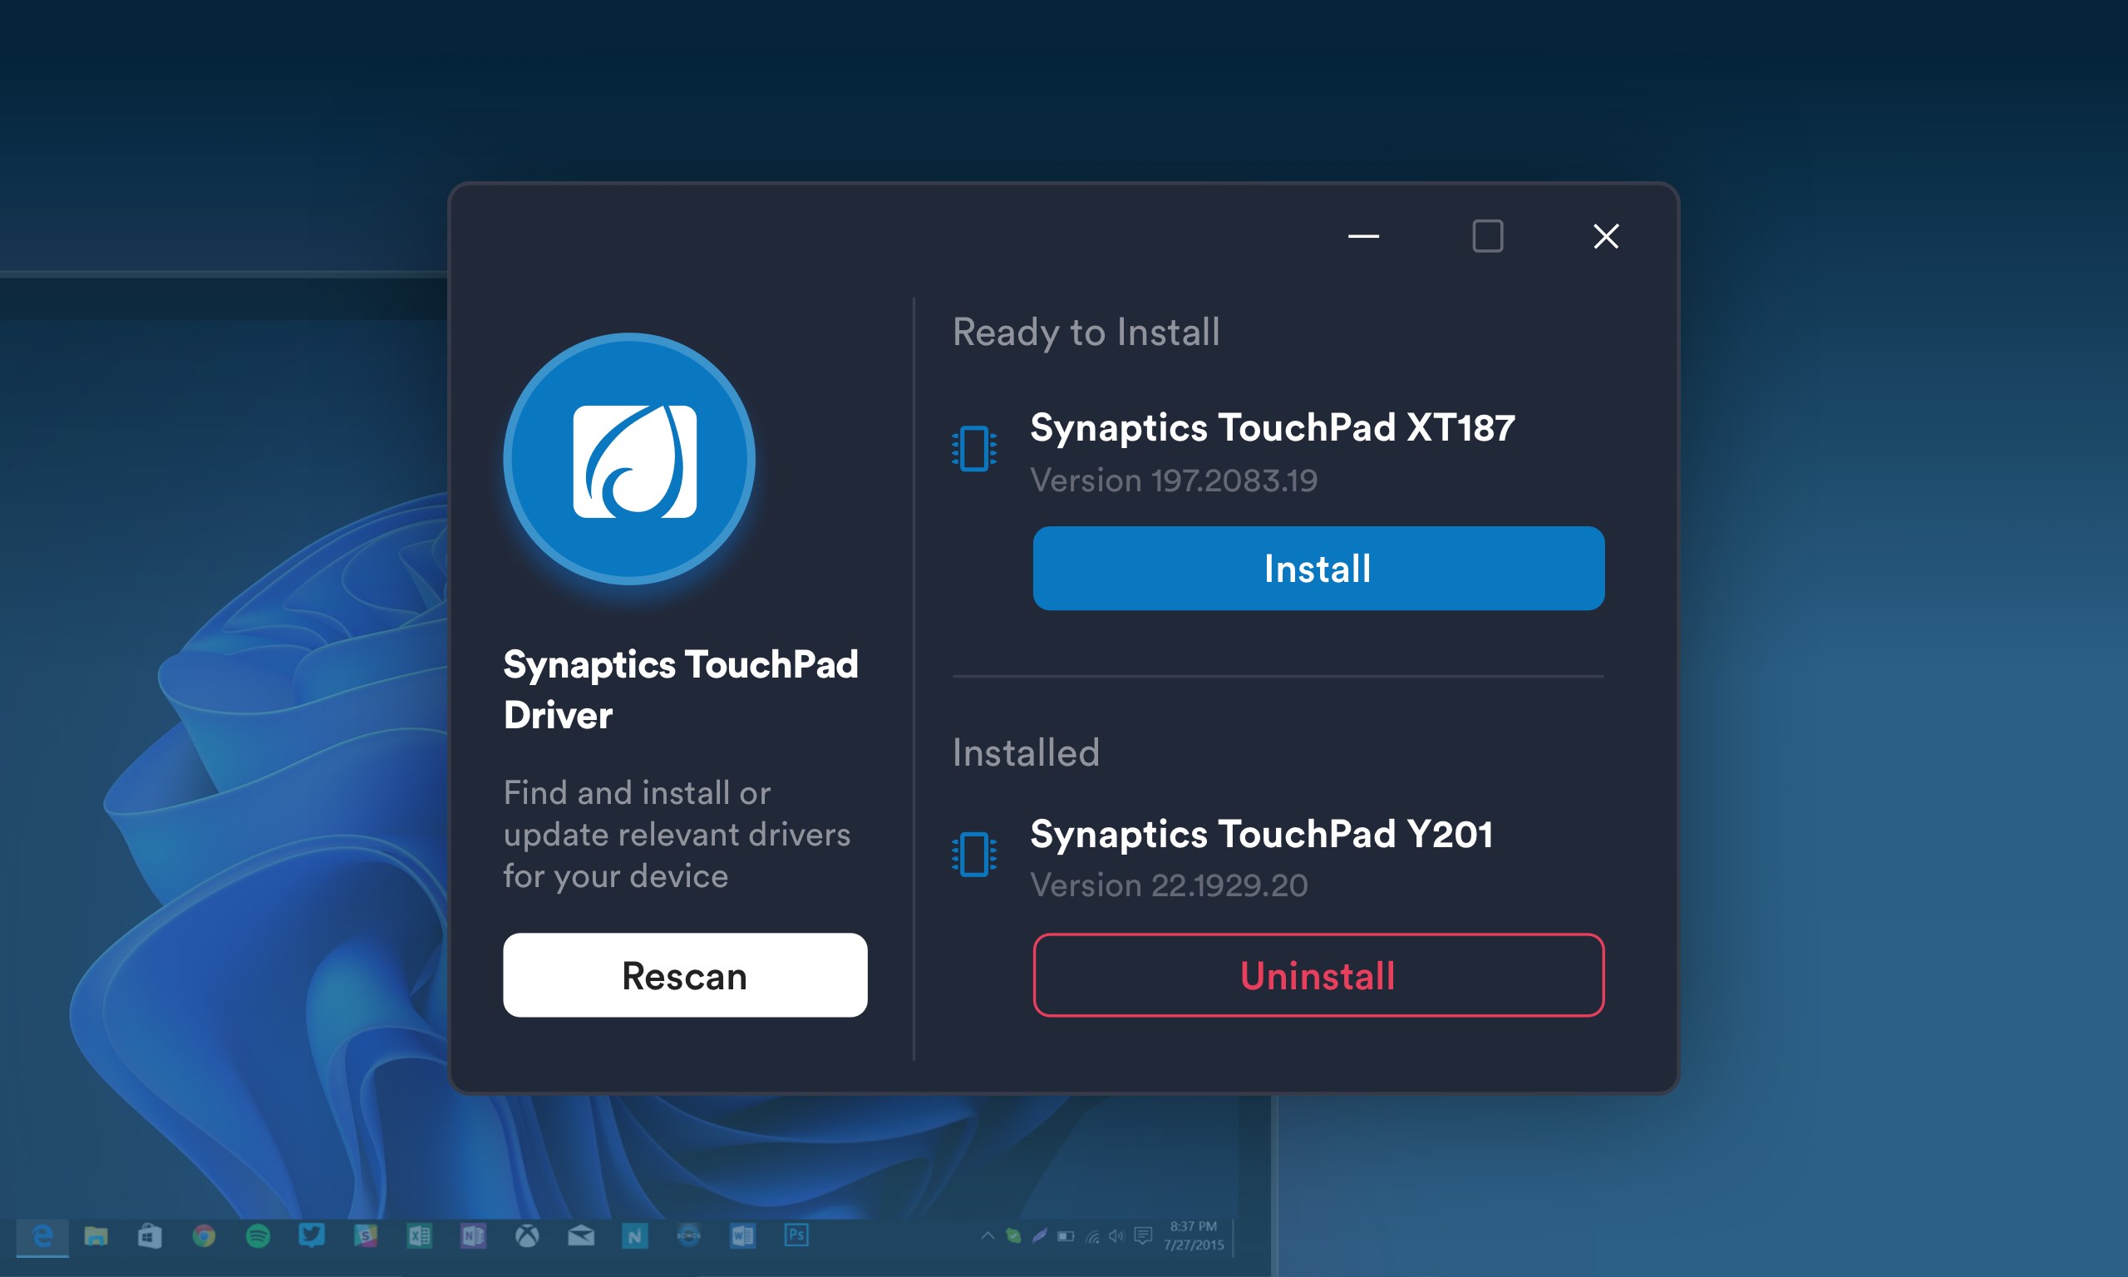Open Microsoft Edge from the taskbar
The image size is (2128, 1277).
point(42,1236)
